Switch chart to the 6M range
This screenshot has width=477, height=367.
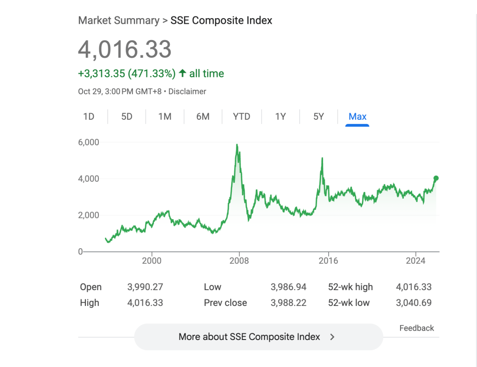coord(203,116)
